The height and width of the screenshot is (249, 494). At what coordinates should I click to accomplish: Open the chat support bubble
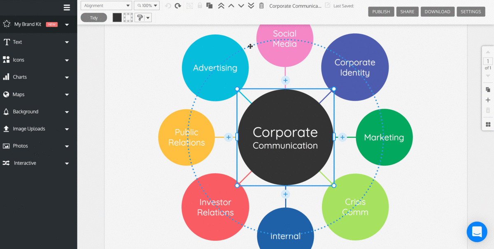[x=477, y=232]
